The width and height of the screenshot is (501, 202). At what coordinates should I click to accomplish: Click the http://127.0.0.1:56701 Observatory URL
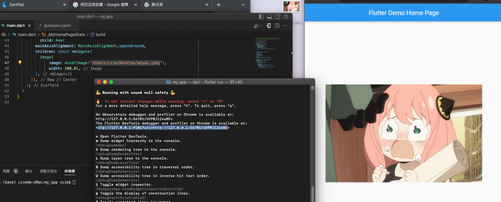(x=134, y=119)
